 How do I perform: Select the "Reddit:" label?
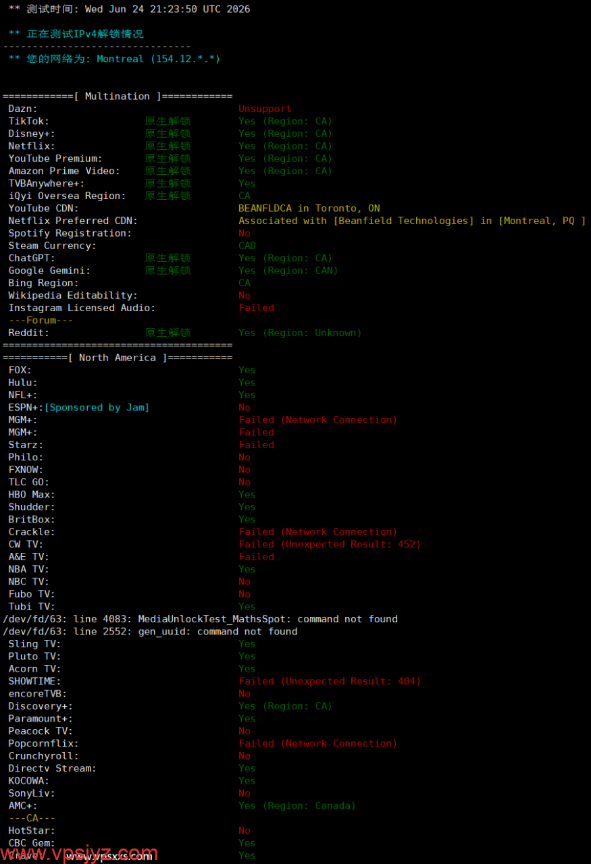tap(29, 333)
